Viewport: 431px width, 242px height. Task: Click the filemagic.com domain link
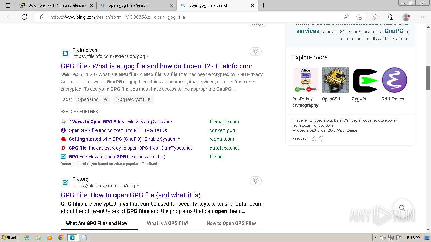[x=224, y=122]
